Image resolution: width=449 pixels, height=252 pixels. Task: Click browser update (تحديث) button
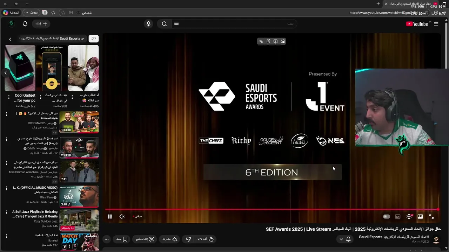coord(31,13)
